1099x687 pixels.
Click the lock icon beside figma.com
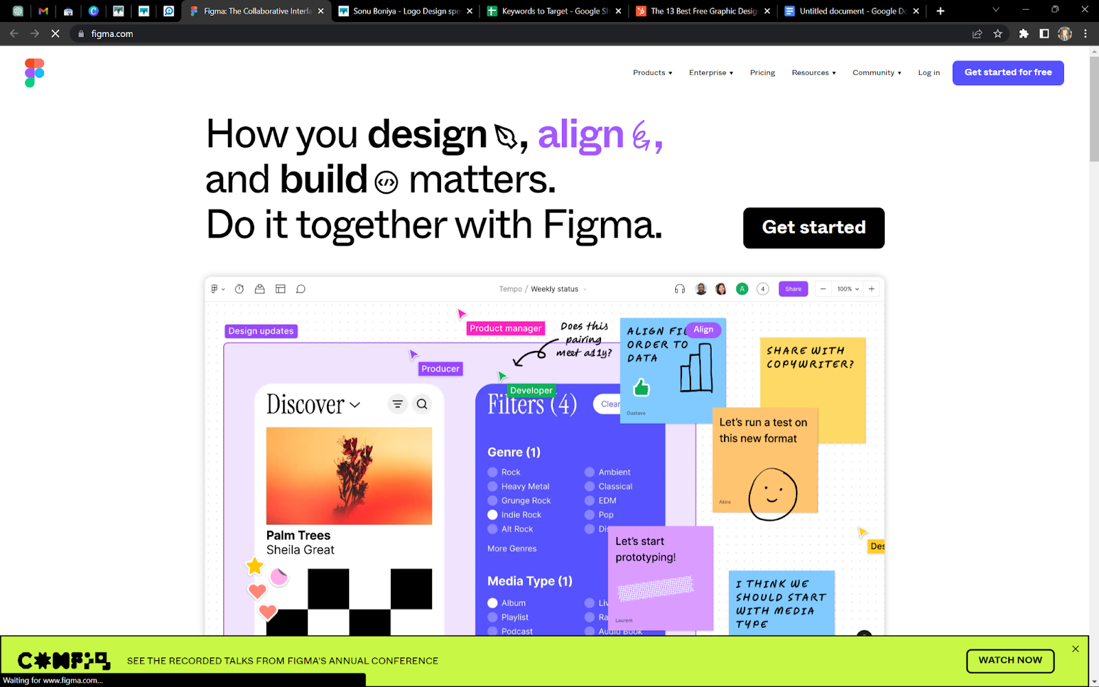(81, 34)
